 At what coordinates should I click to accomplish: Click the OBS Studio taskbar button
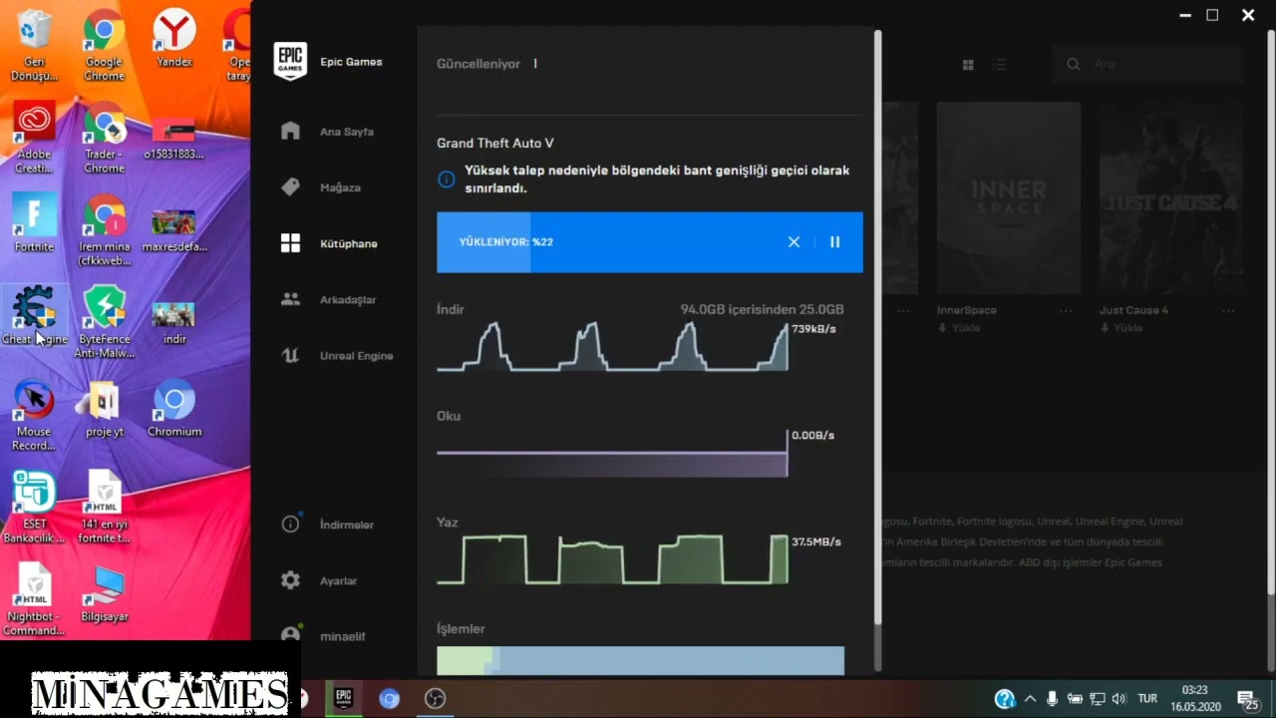[x=436, y=698]
